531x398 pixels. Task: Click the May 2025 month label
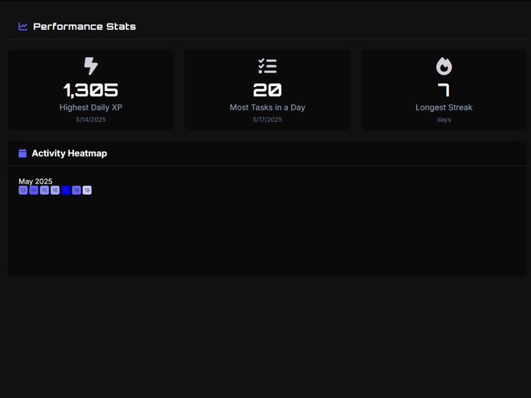point(36,181)
